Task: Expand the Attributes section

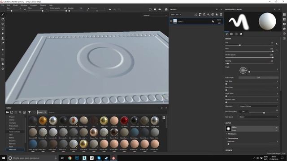Action: (231, 134)
